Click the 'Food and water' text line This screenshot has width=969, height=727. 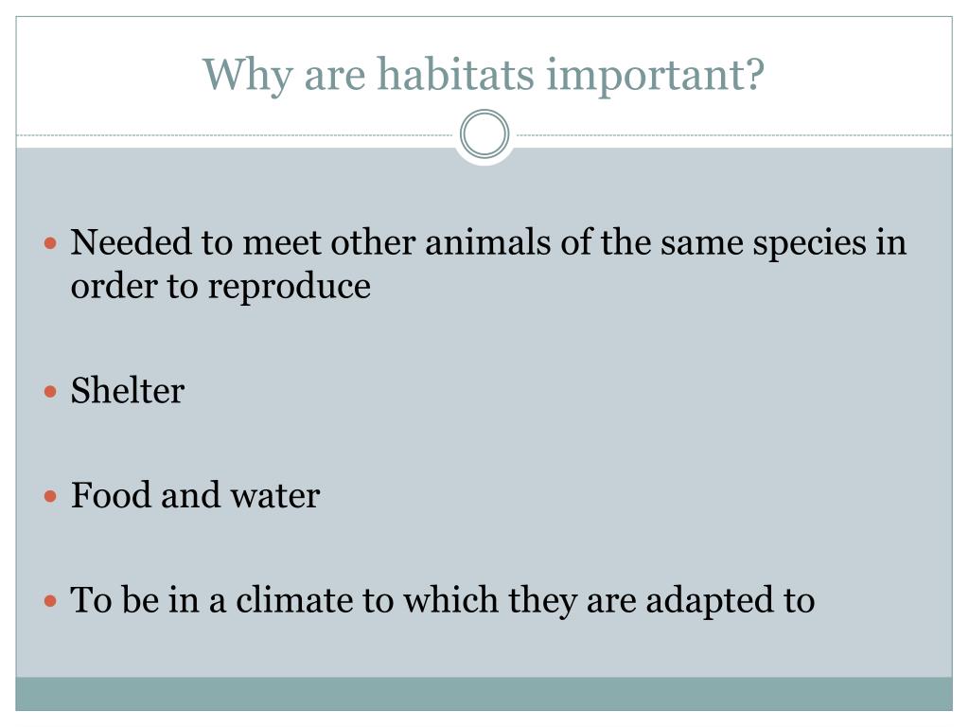pyautogui.click(x=195, y=495)
